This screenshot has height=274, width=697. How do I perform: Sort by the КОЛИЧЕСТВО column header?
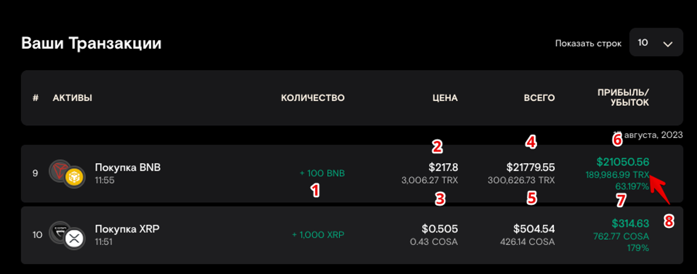click(313, 98)
